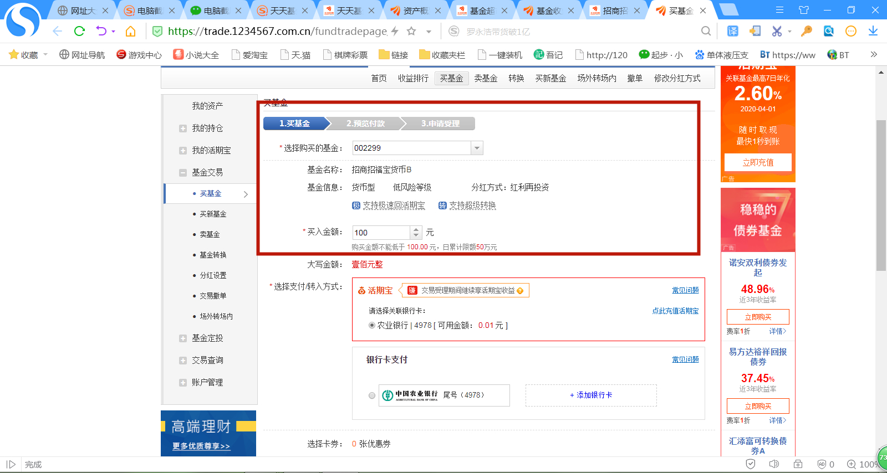The height and width of the screenshot is (473, 887).
Task: Select 买新基金 in the sidebar
Action: (x=213, y=214)
